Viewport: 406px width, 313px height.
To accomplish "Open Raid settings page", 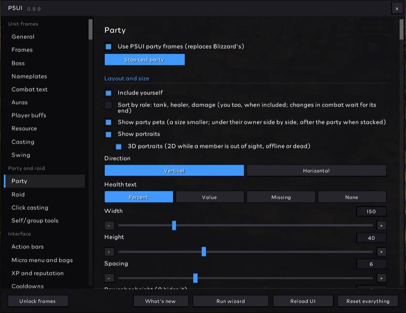I will pyautogui.click(x=44, y=194).
